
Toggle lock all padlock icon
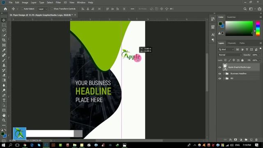pyautogui.click(x=242, y=60)
